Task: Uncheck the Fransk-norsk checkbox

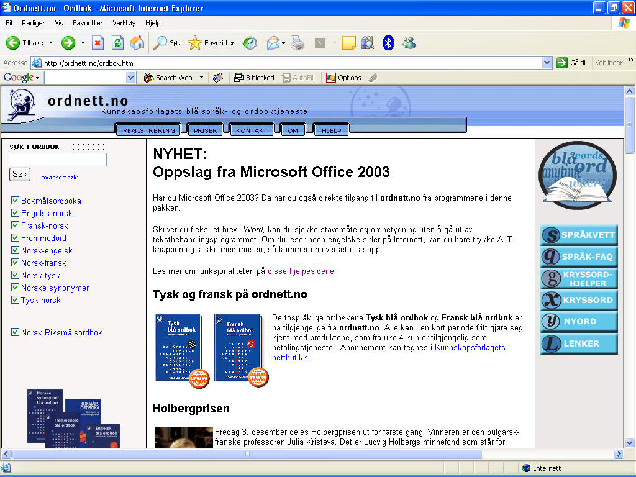Action: click(x=15, y=225)
